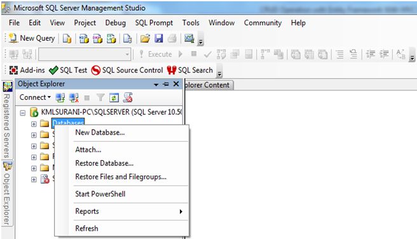Open SQL Source Control
The width and height of the screenshot is (417, 239).
127,70
